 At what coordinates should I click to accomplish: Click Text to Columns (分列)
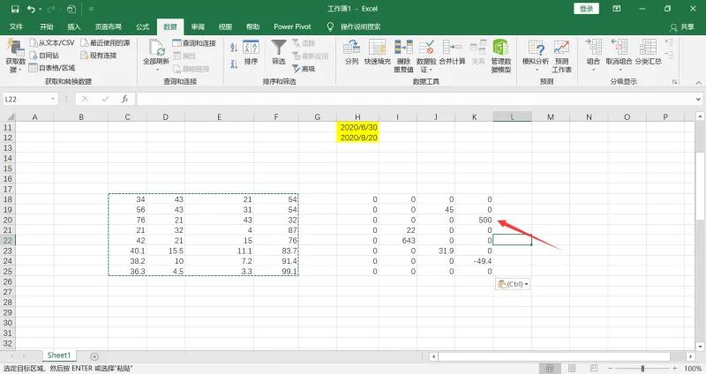click(x=351, y=53)
